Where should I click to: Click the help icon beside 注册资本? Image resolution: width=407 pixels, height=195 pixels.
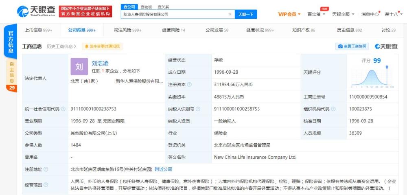[x=189, y=85]
